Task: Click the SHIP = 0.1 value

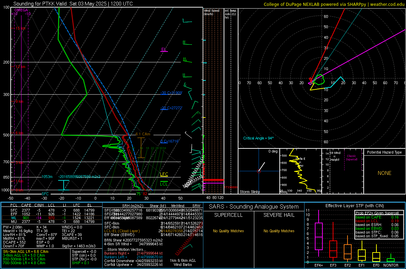Action: [80, 263]
